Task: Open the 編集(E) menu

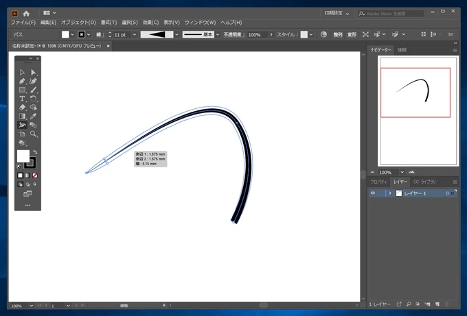Action: tap(48, 23)
